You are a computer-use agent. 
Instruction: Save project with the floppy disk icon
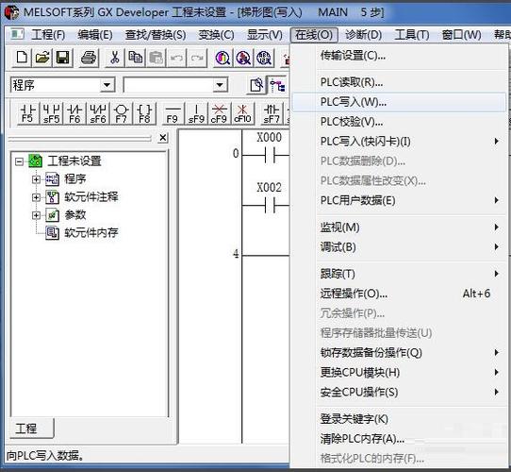[x=62, y=59]
